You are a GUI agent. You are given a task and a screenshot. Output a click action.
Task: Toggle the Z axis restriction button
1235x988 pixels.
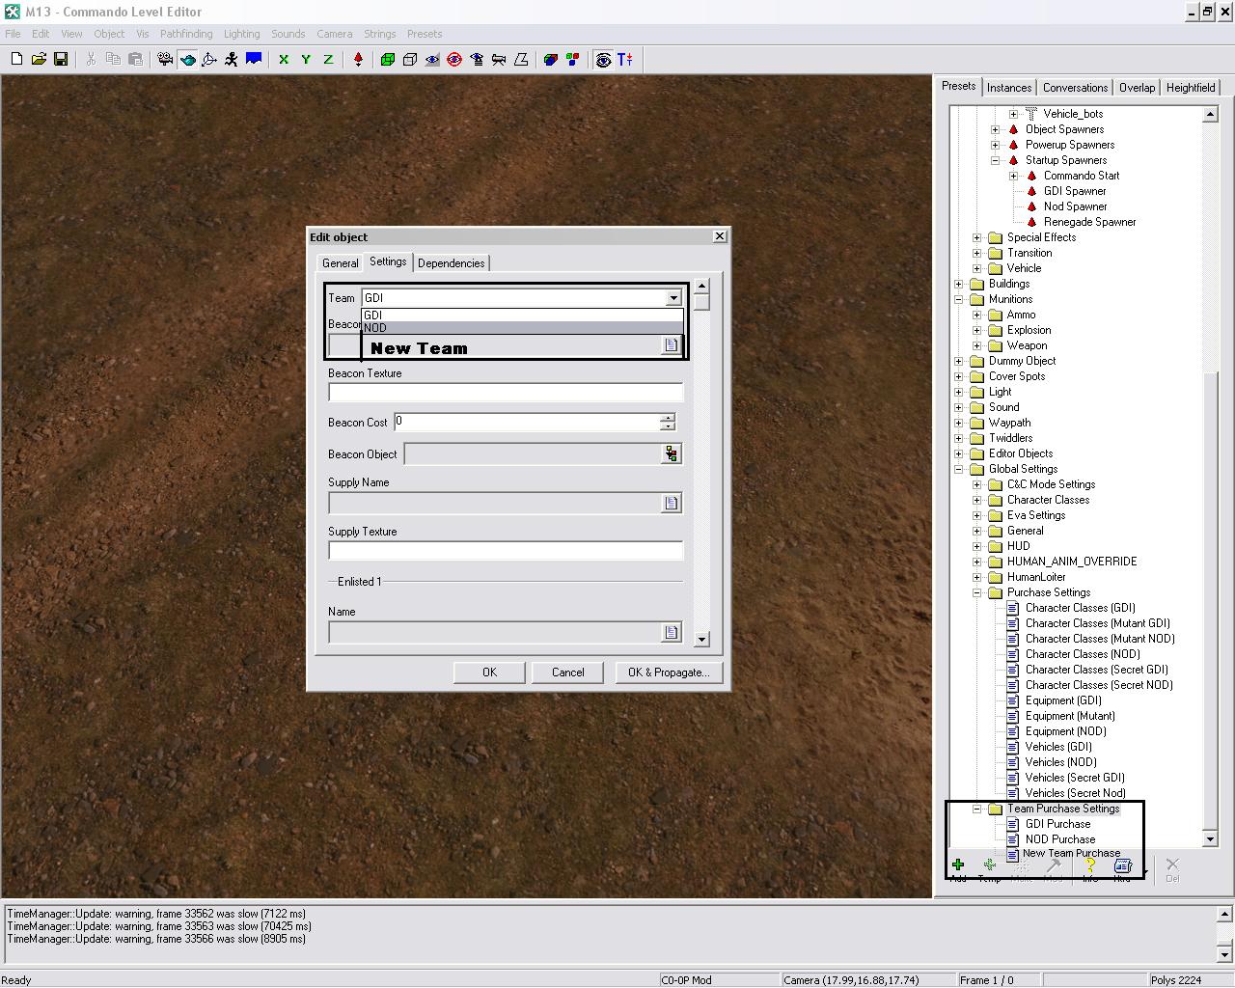pos(328,60)
